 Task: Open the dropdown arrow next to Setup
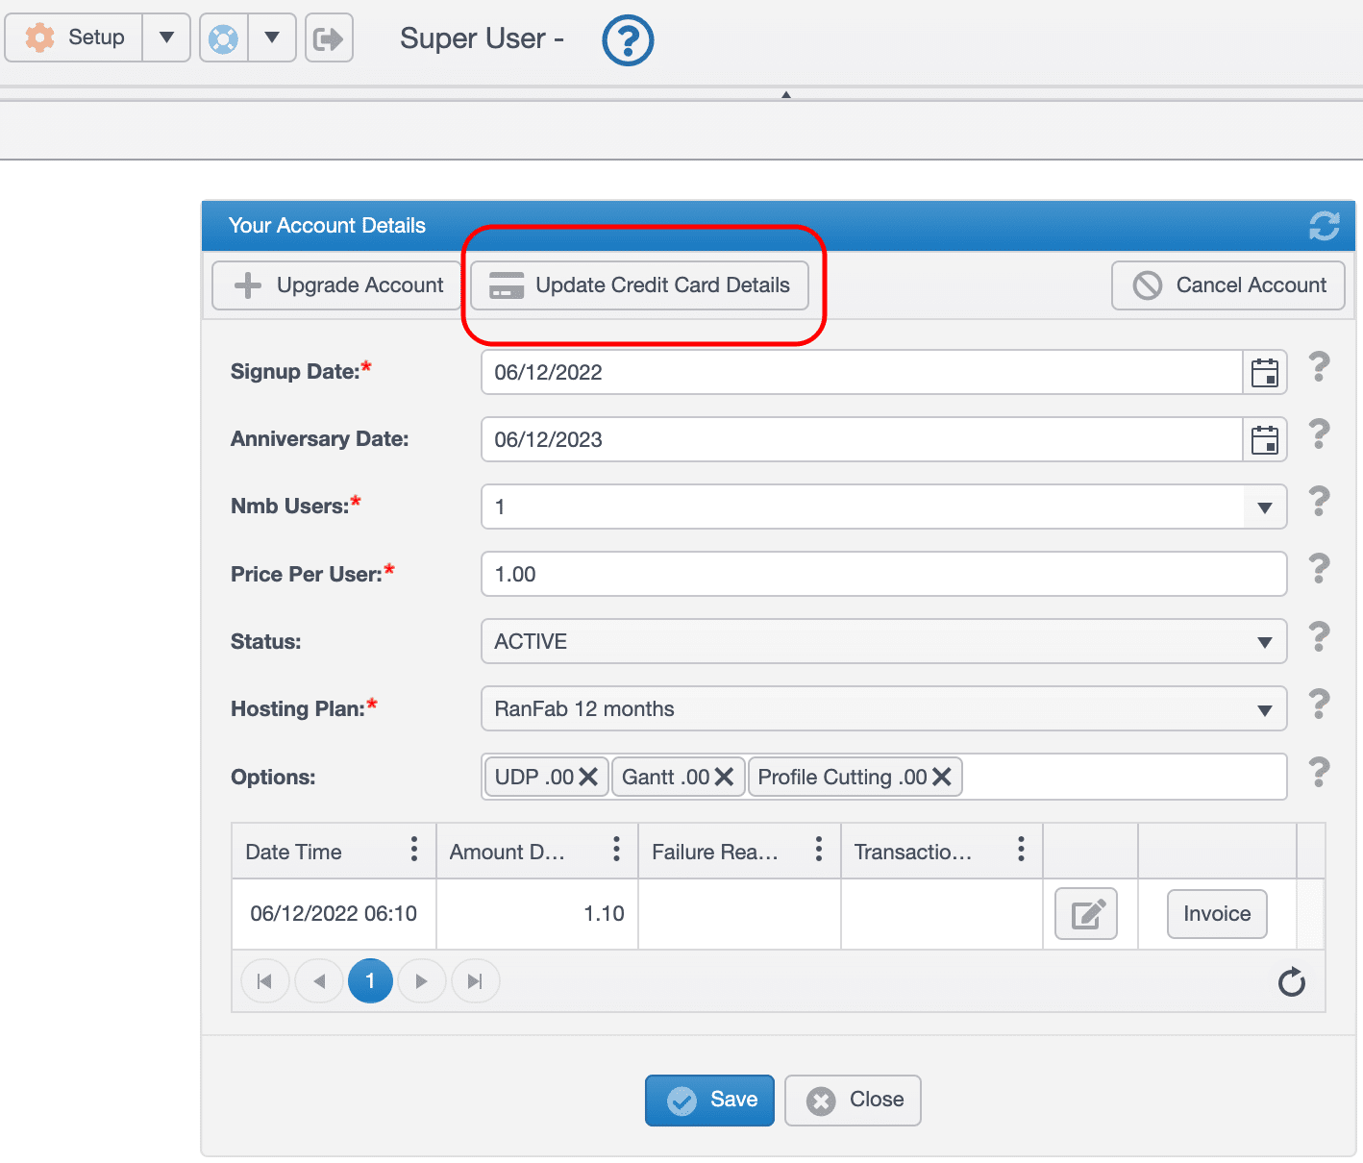tap(166, 37)
